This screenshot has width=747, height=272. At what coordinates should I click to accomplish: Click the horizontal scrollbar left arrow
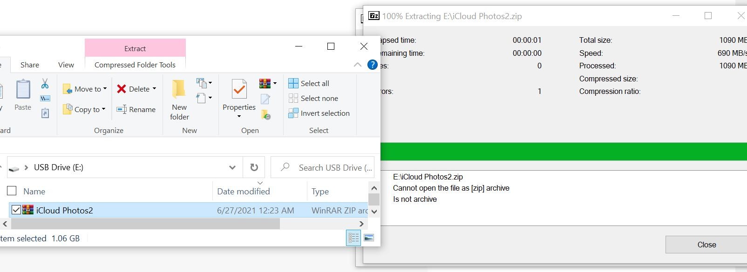point(5,224)
